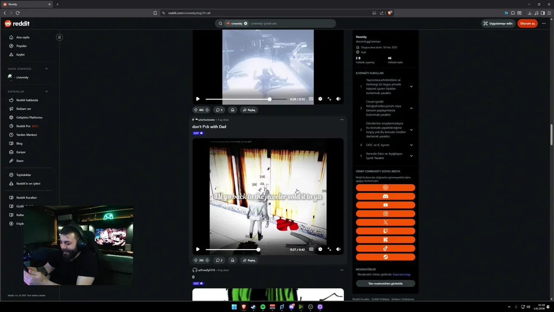The width and height of the screenshot is (554, 312).
Task: Click the X (Twitter) social button
Action: click(385, 222)
